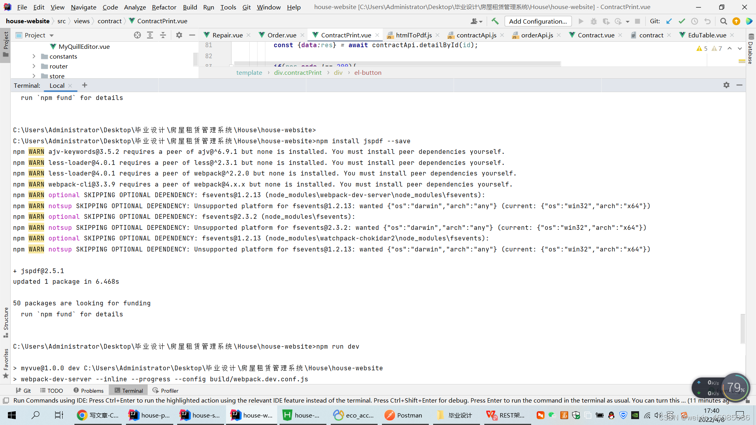Click the Git update project arrow
Viewport: 756px width, 425px height.
[669, 21]
